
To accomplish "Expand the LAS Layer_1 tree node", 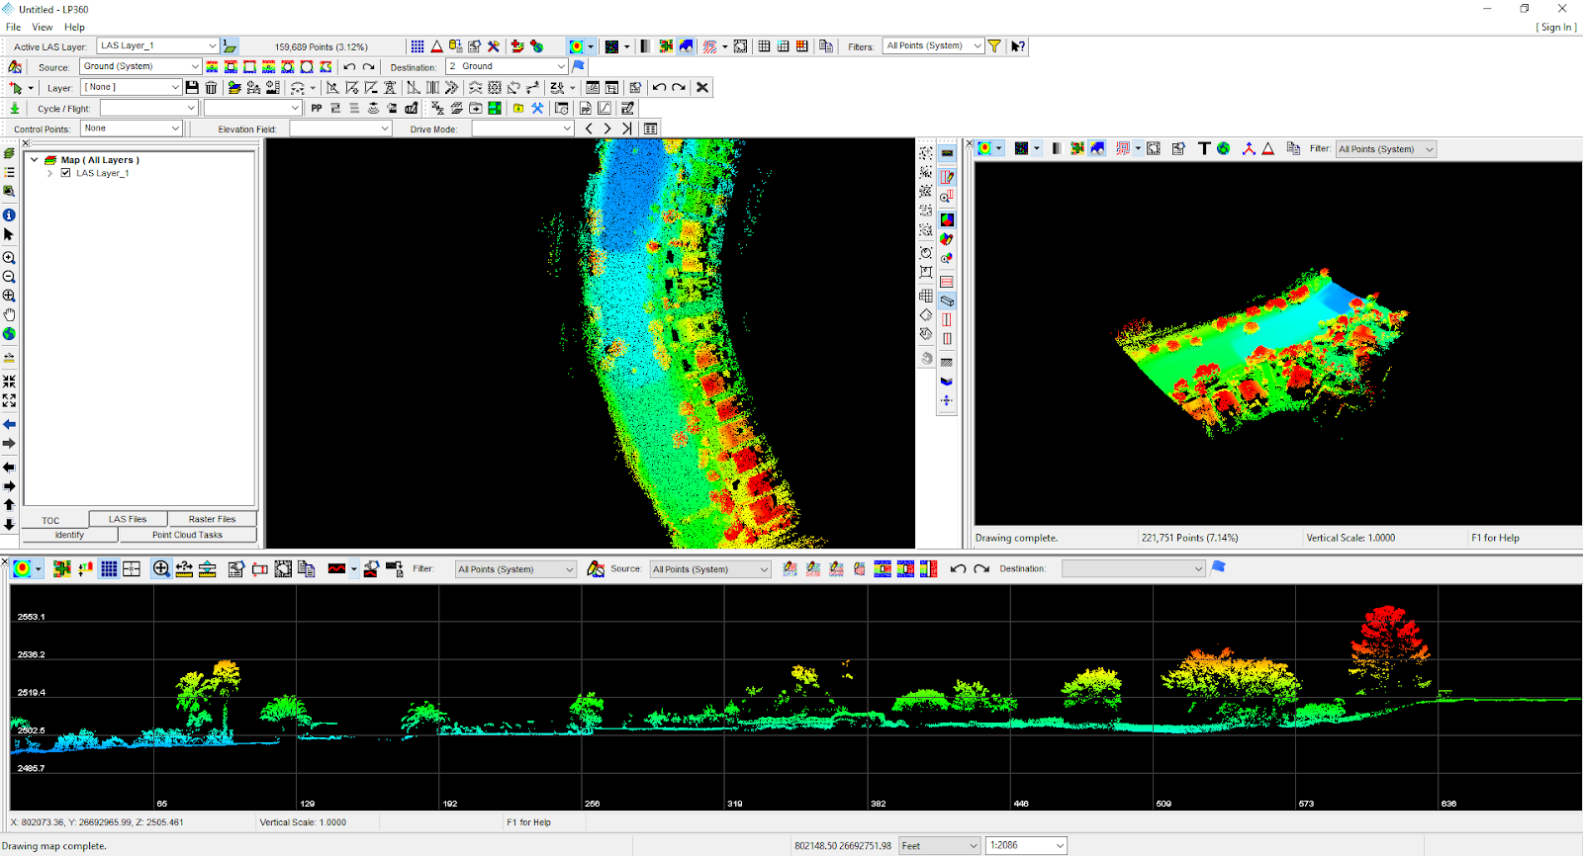I will click(x=50, y=173).
